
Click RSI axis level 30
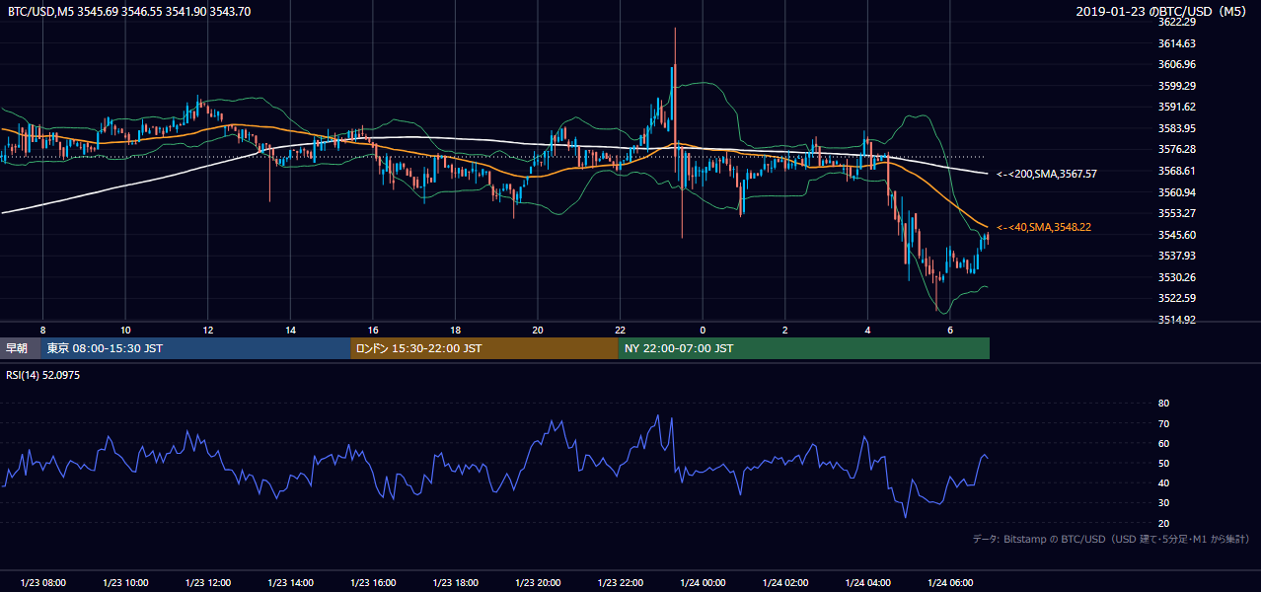[x=1163, y=502]
